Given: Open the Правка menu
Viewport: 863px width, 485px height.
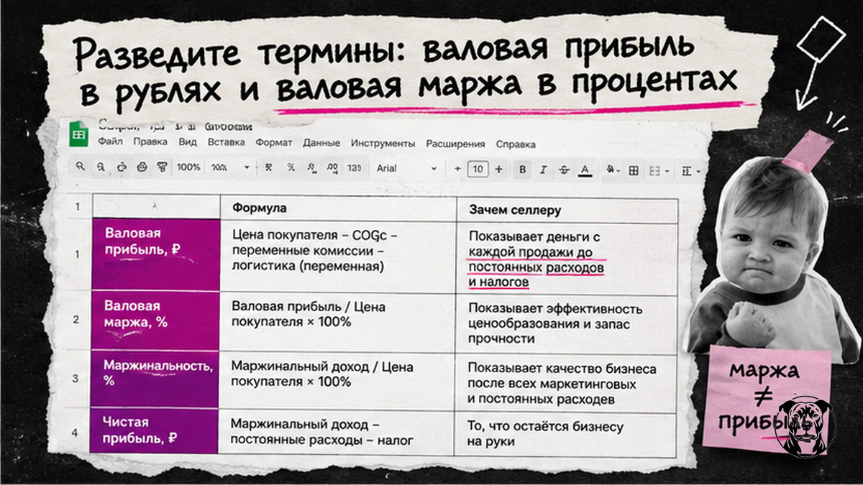Looking at the screenshot, I should pyautogui.click(x=150, y=142).
